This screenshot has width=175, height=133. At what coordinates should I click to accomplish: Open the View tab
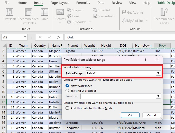tap(133, 3)
